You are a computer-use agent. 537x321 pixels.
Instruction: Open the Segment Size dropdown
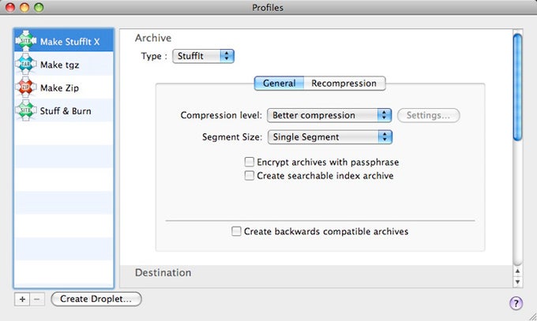tap(330, 137)
